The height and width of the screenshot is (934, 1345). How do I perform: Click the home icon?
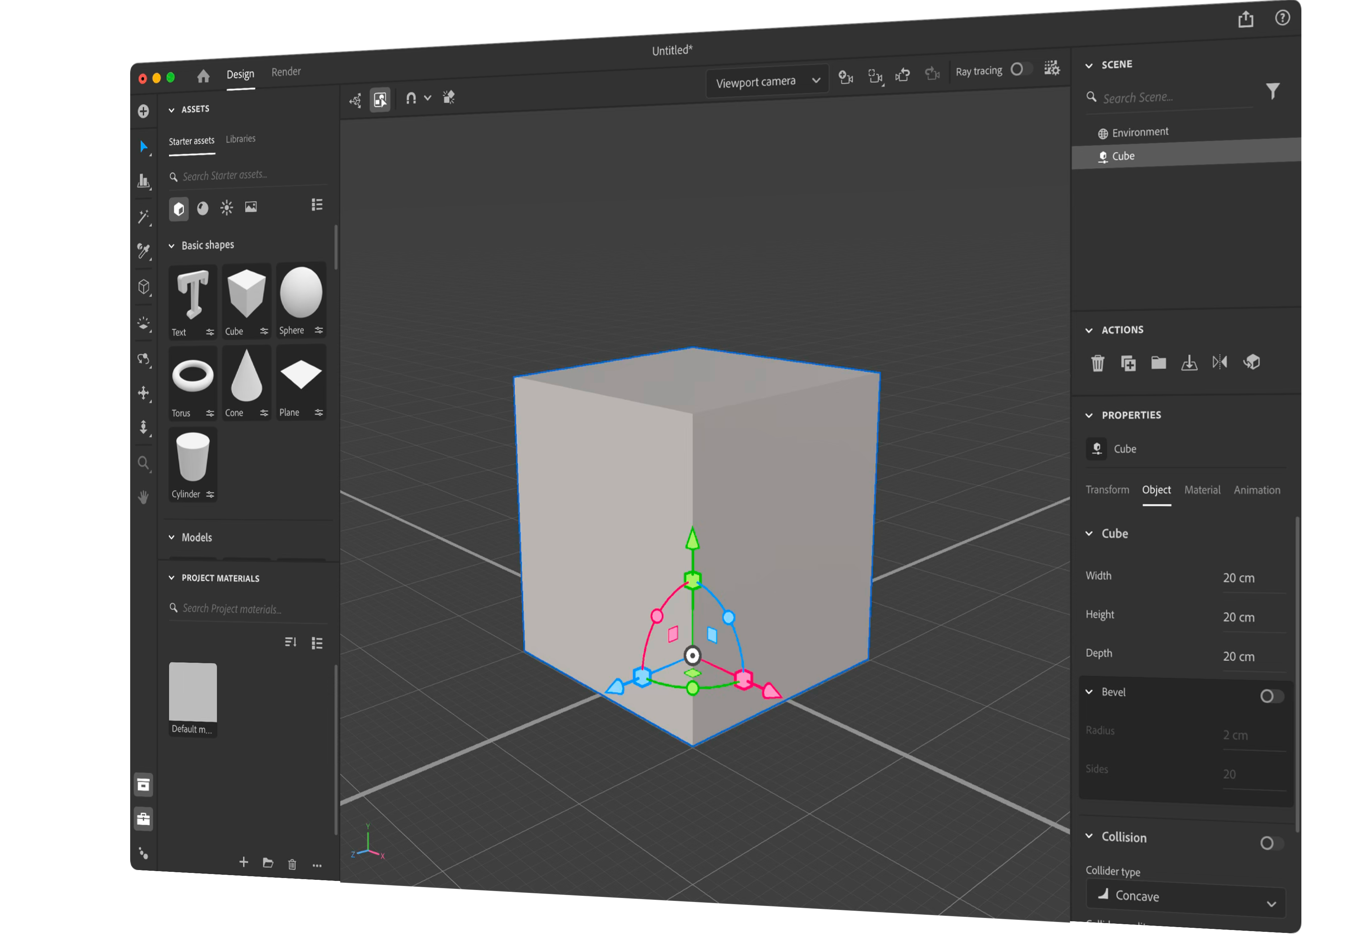203,76
